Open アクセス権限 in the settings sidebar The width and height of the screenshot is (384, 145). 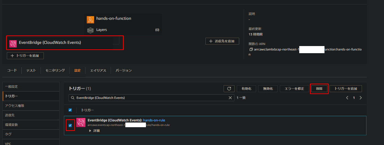31,106
